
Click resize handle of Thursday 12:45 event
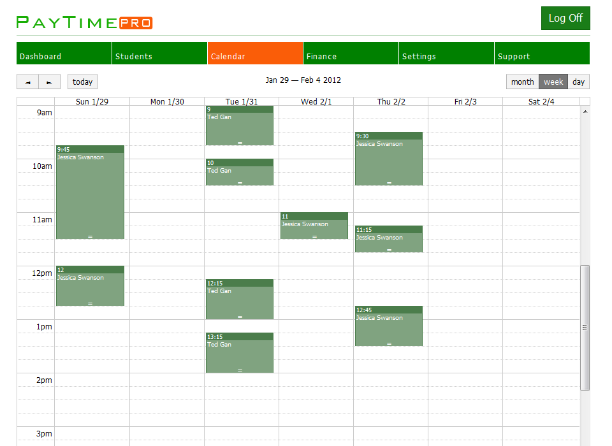click(389, 344)
